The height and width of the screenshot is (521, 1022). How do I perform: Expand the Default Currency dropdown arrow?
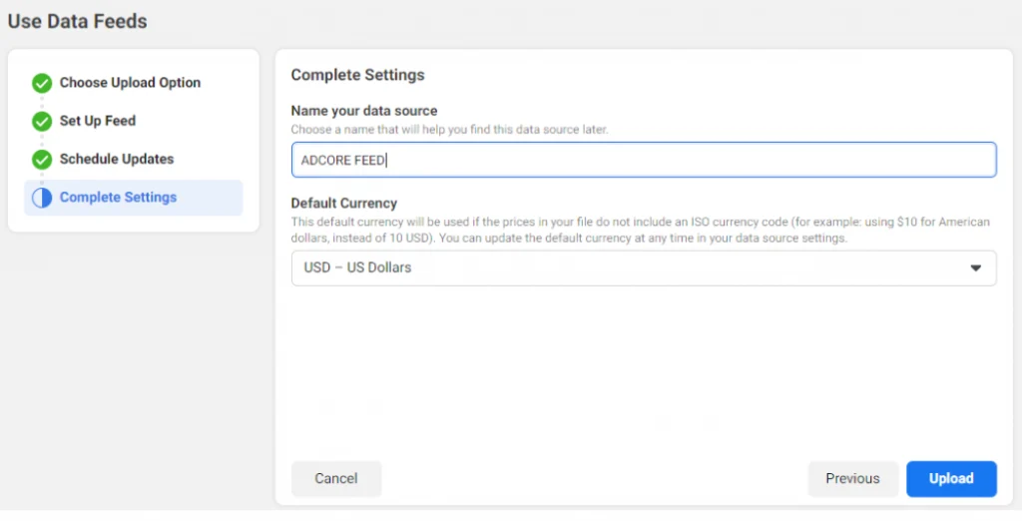tap(975, 267)
